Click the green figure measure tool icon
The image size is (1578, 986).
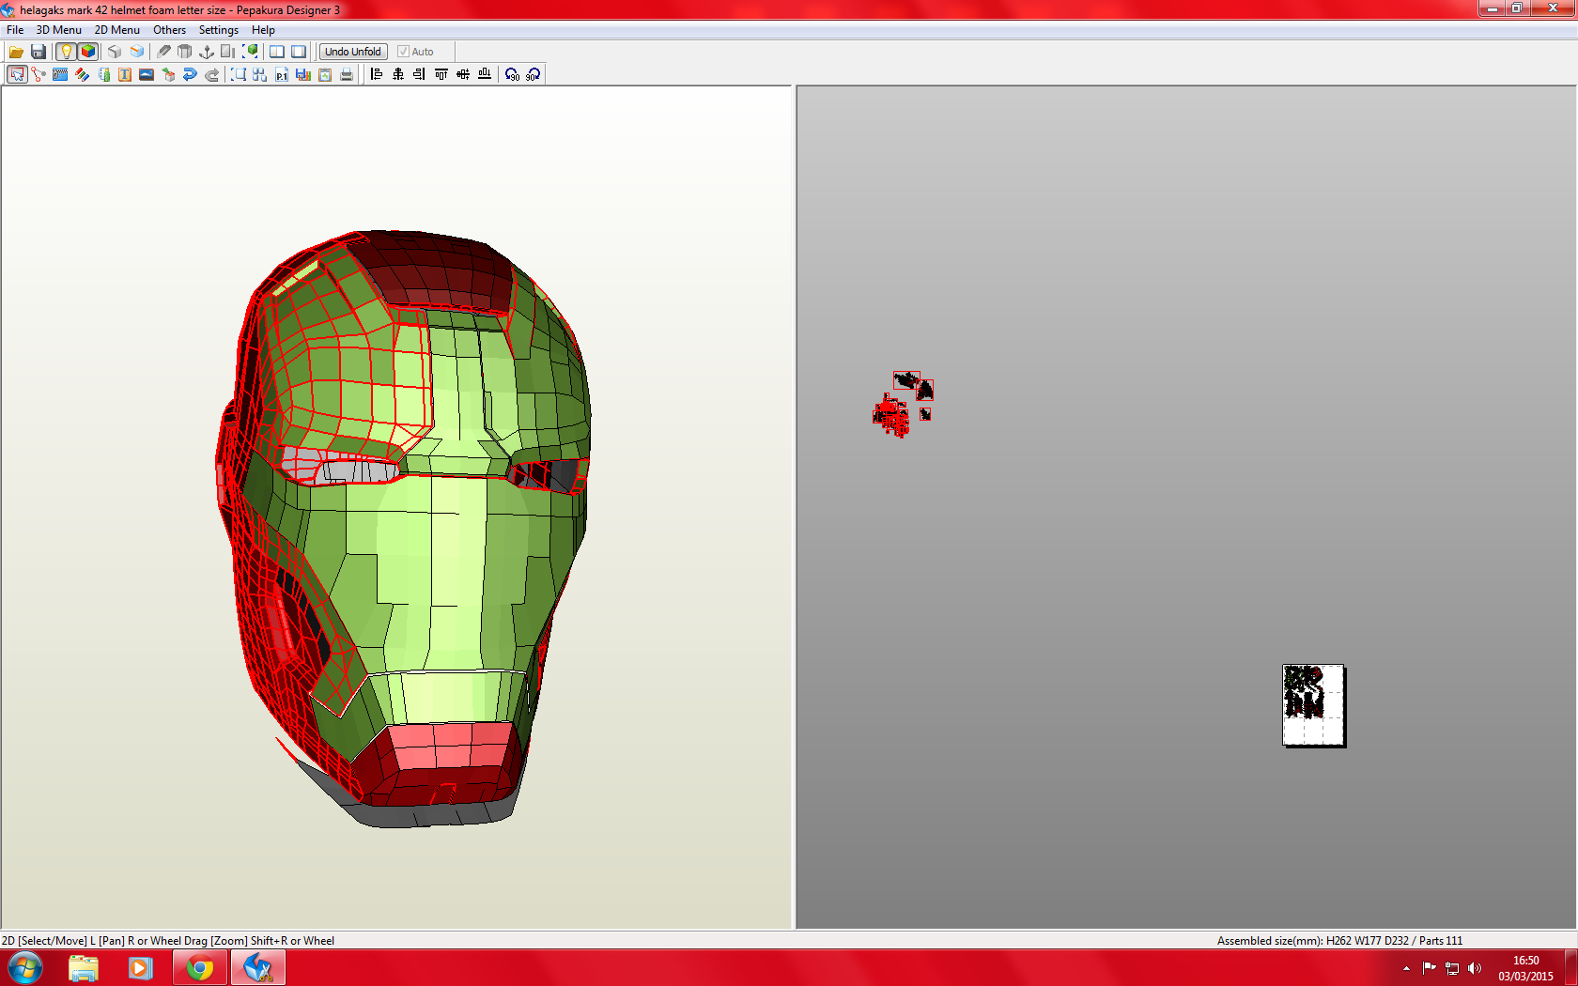104,74
